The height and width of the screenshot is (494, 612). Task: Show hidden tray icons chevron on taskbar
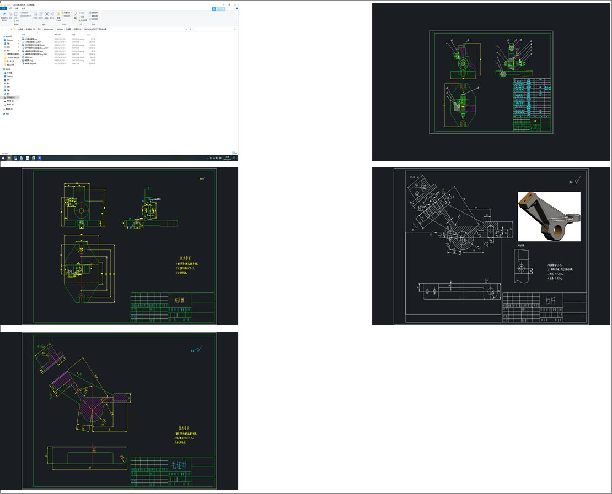208,158
